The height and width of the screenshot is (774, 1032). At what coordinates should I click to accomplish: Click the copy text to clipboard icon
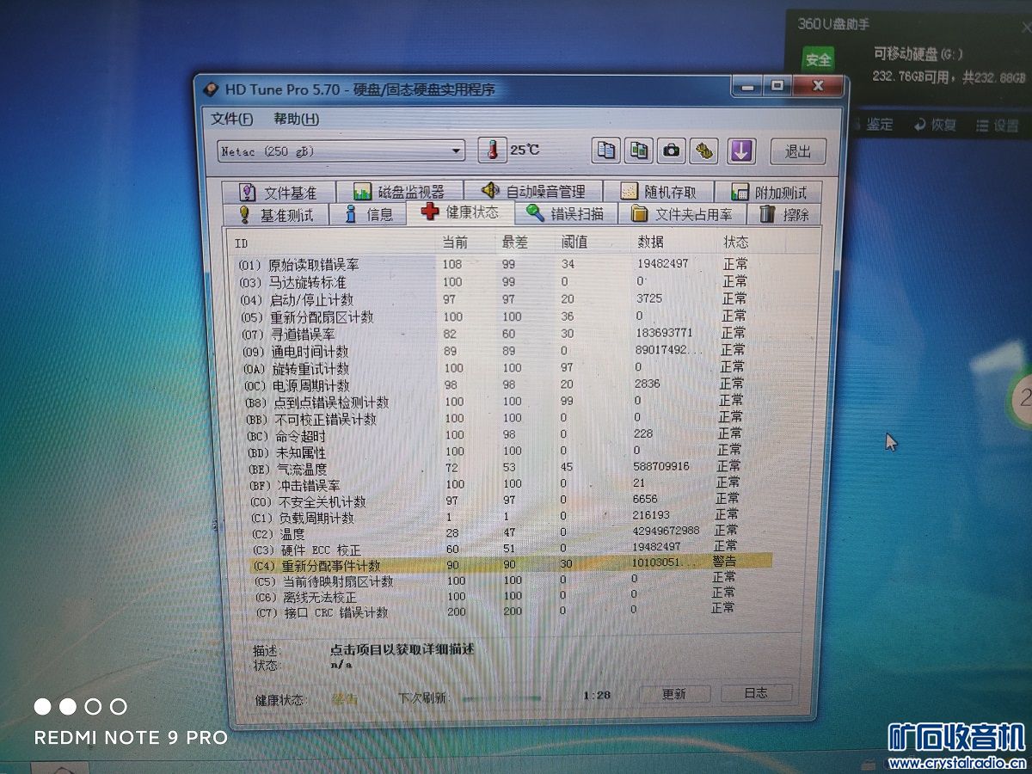click(606, 150)
